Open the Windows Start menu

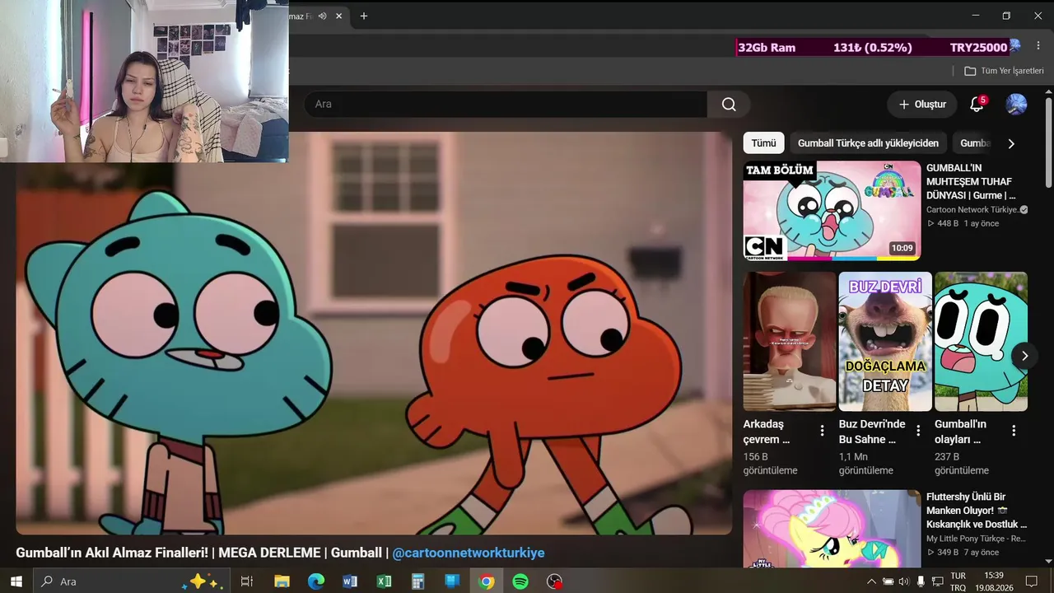[x=16, y=581]
